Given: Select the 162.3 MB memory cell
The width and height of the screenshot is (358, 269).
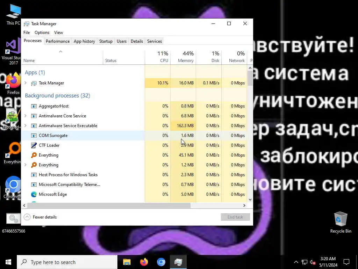Looking at the screenshot, I should (x=183, y=126).
